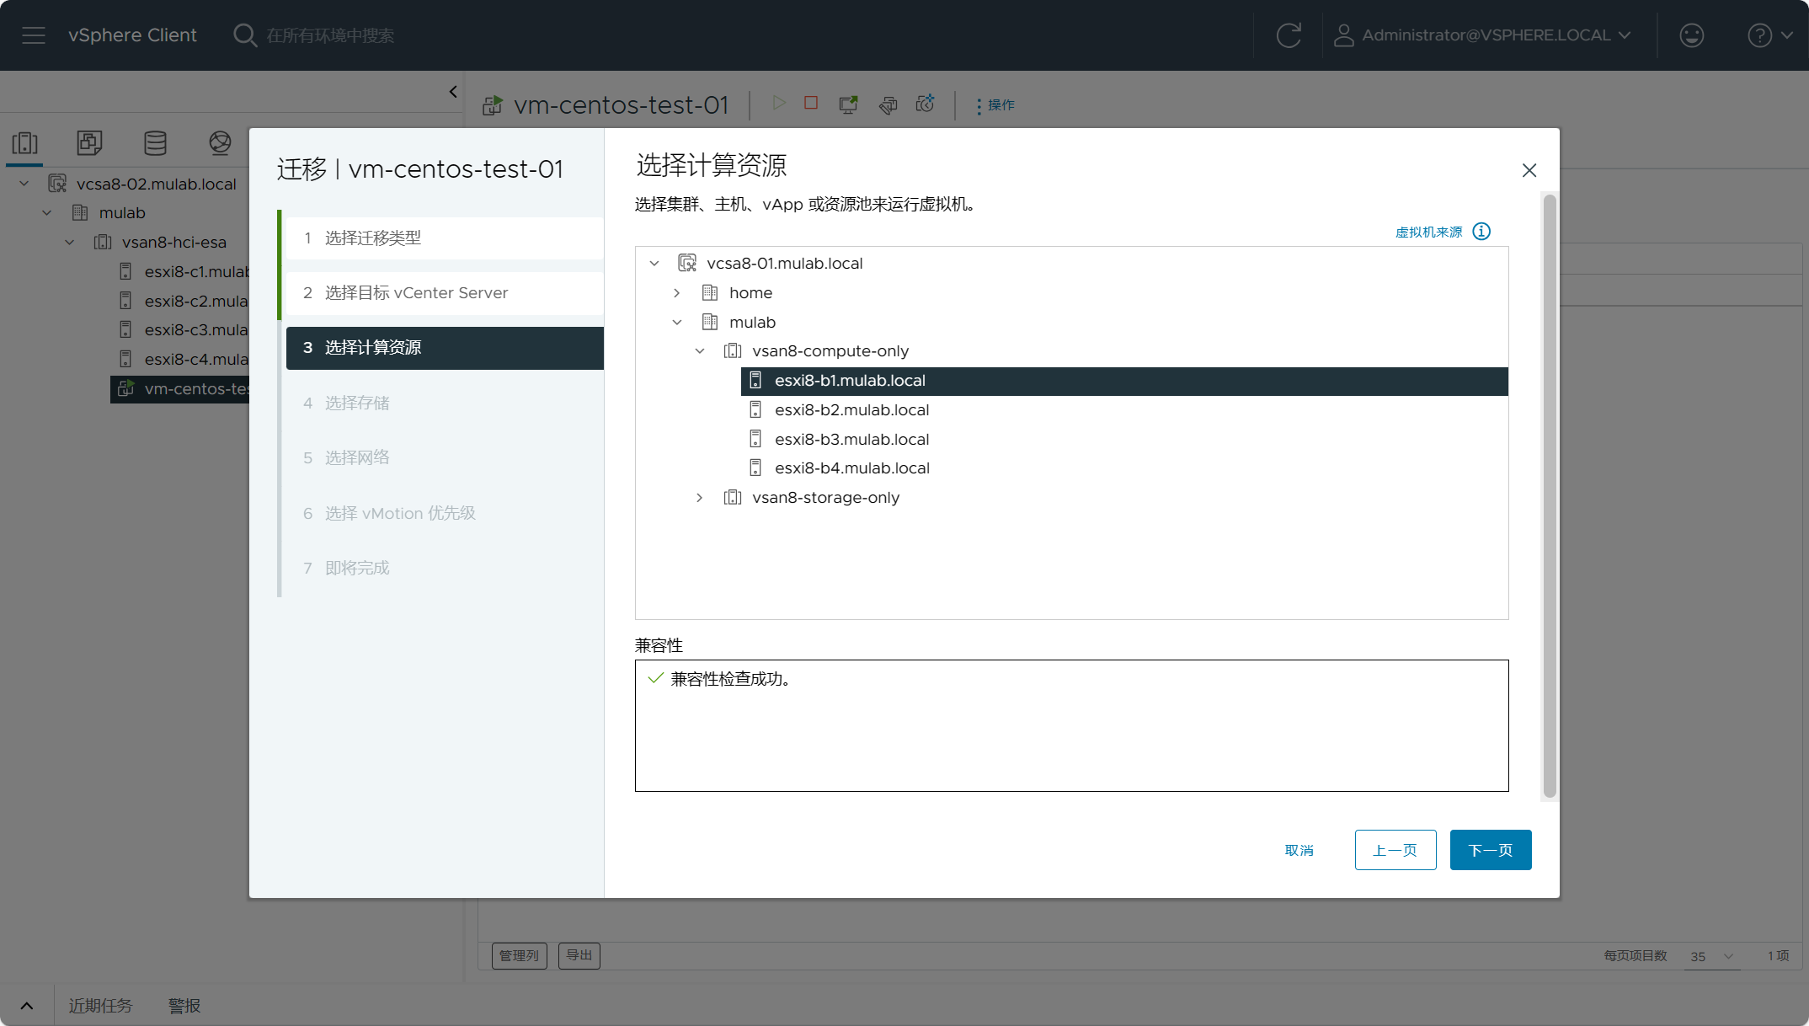
Task: Select host esxi8-b4.mulab.local
Action: 851,468
